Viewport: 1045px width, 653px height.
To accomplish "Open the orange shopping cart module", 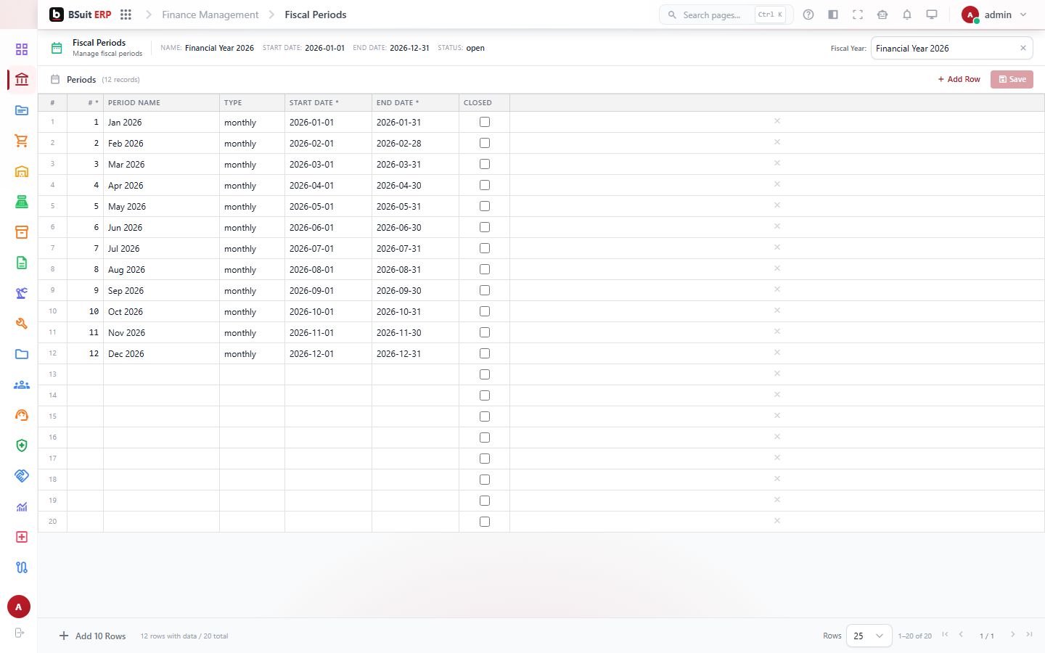I will click(22, 141).
